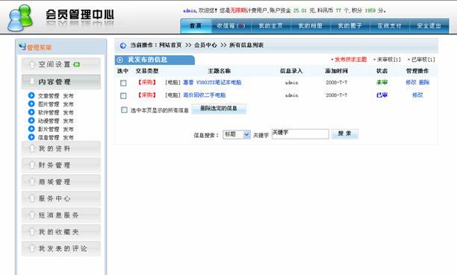Click the blue arrow icon beside 软件管理
This screenshot has height=275, width=457.
pyautogui.click(x=31, y=113)
